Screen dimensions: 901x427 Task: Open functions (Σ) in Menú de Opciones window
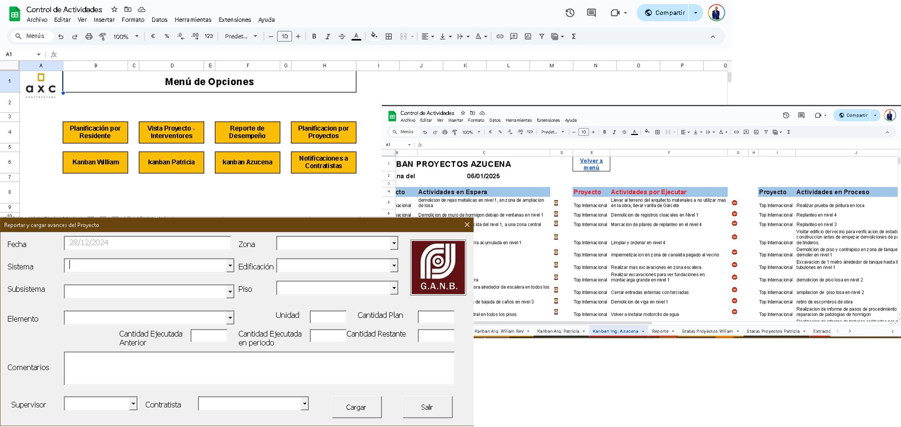(574, 36)
